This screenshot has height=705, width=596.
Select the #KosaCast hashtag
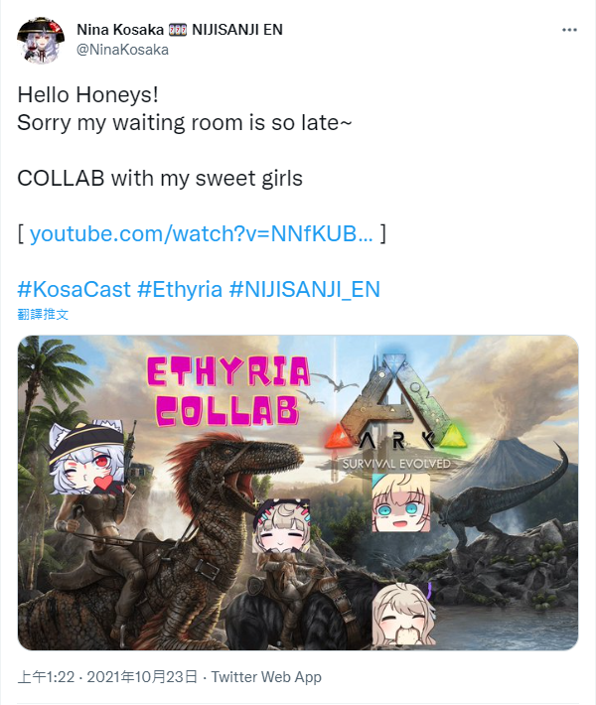pos(74,289)
